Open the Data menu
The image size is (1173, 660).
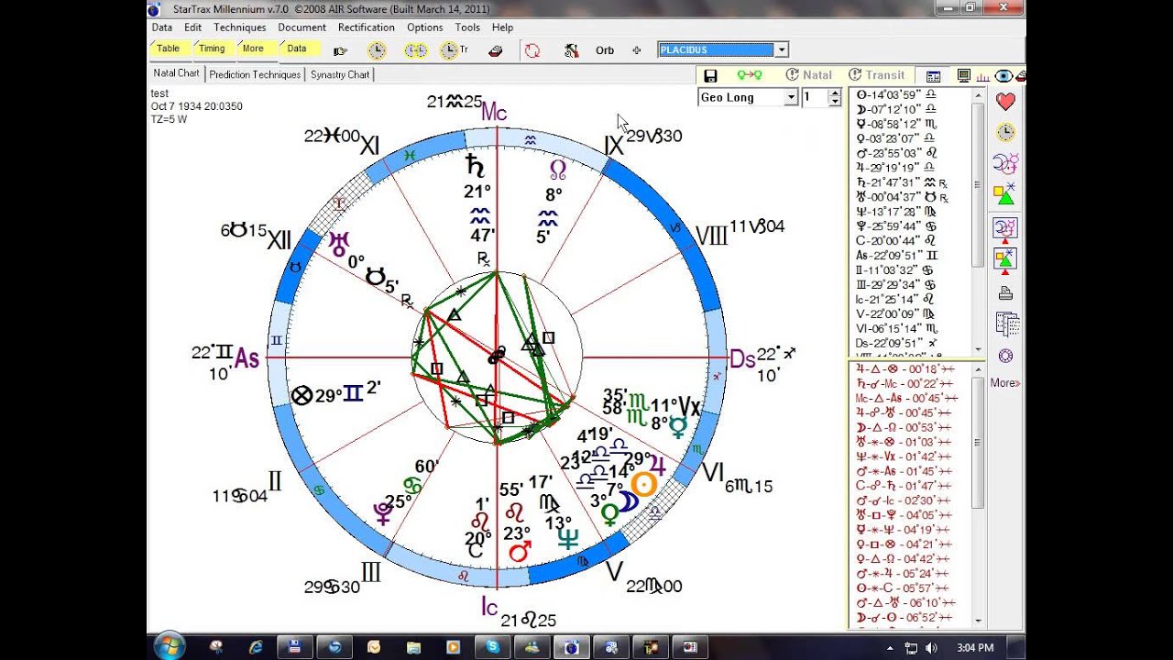(x=161, y=27)
